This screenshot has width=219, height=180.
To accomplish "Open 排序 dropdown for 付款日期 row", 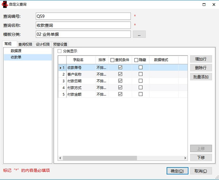I will [101, 81].
